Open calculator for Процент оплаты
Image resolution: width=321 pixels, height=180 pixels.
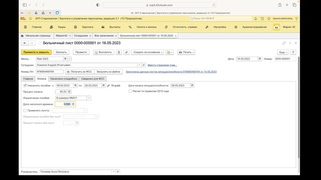click(69, 91)
